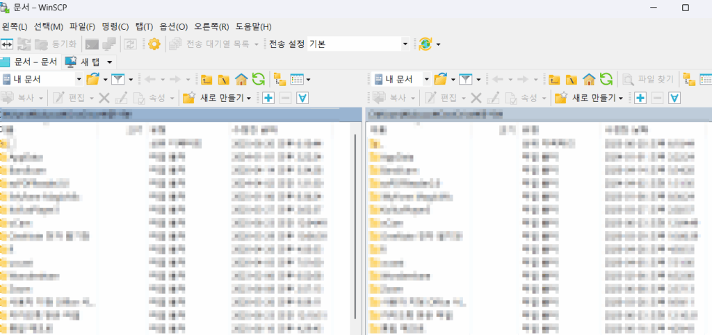Click left panel view style icon
712x335 pixels.
(296, 79)
